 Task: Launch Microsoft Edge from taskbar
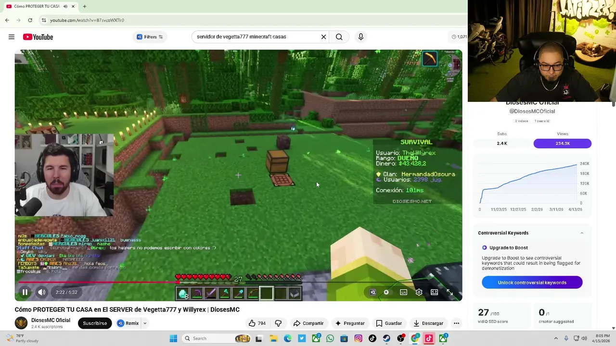click(287, 338)
